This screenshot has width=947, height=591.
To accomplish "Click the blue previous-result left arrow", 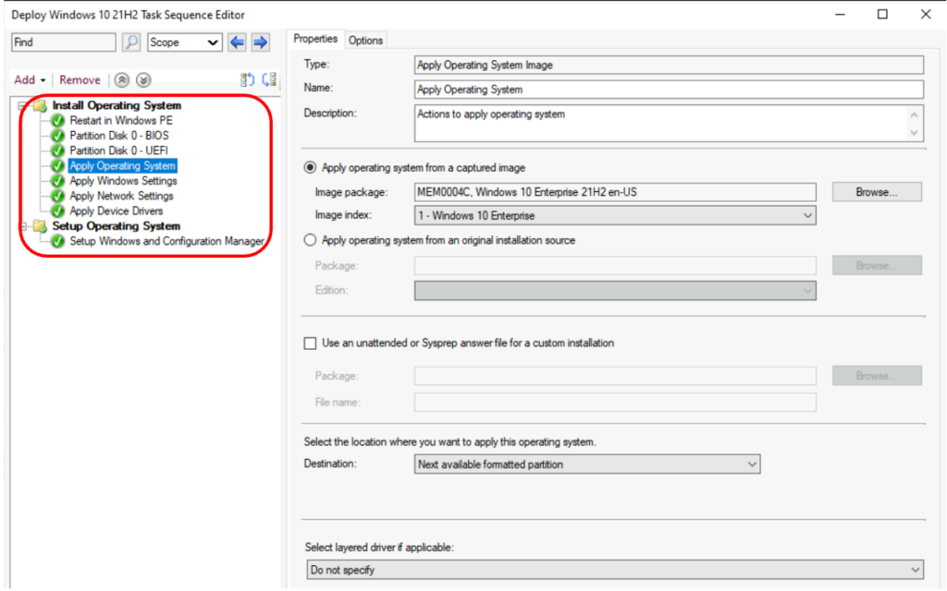I will coord(238,42).
